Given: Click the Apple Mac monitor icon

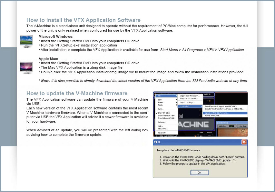Looking at the screenshot, I should point(26,68).
